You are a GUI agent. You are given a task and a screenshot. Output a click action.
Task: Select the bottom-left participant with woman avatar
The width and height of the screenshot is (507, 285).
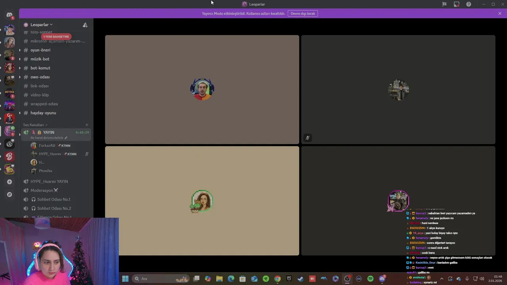pos(202,201)
